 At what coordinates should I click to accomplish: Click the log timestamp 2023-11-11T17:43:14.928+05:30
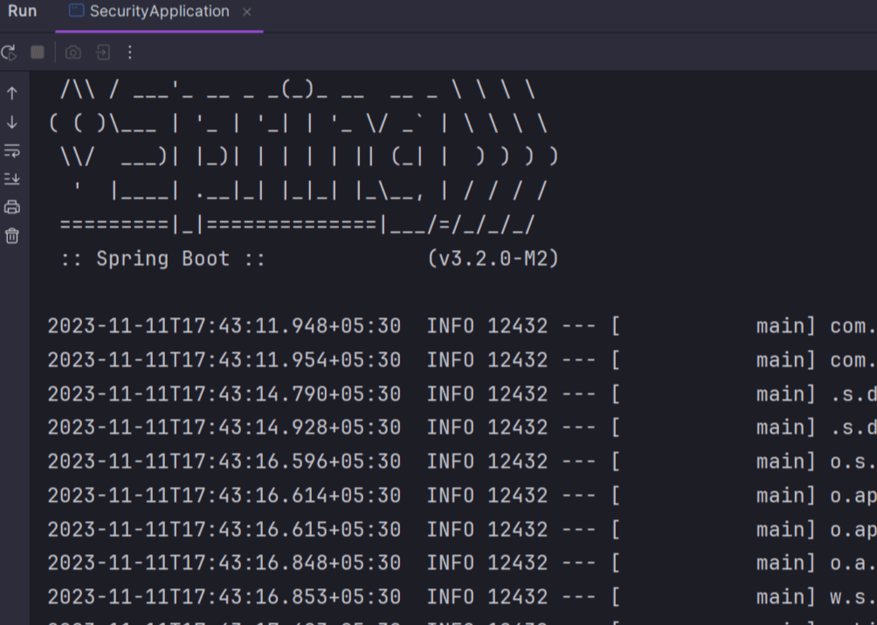224,427
